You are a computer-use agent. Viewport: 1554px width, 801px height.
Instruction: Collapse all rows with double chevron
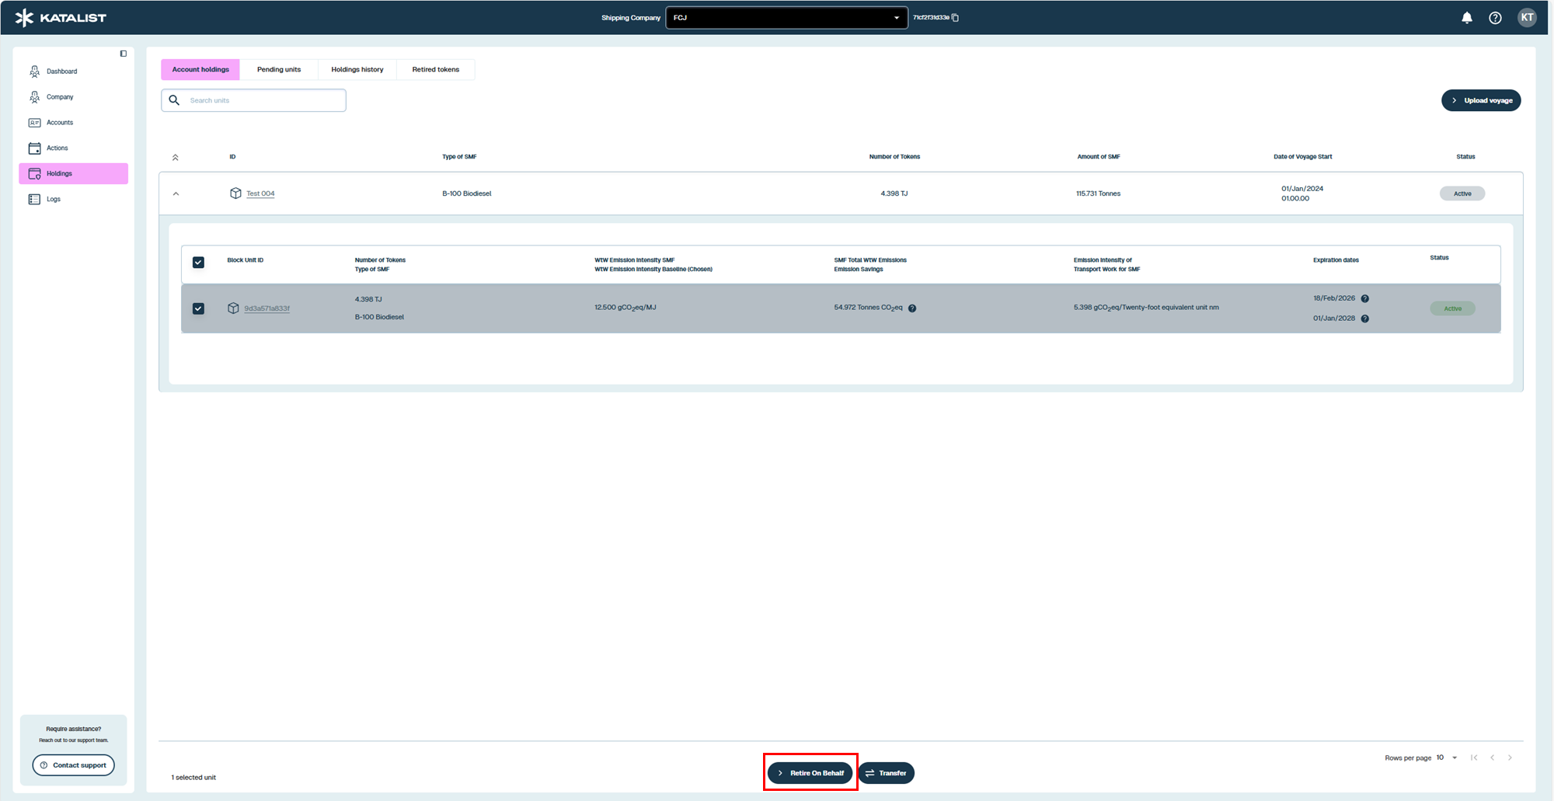click(x=176, y=158)
